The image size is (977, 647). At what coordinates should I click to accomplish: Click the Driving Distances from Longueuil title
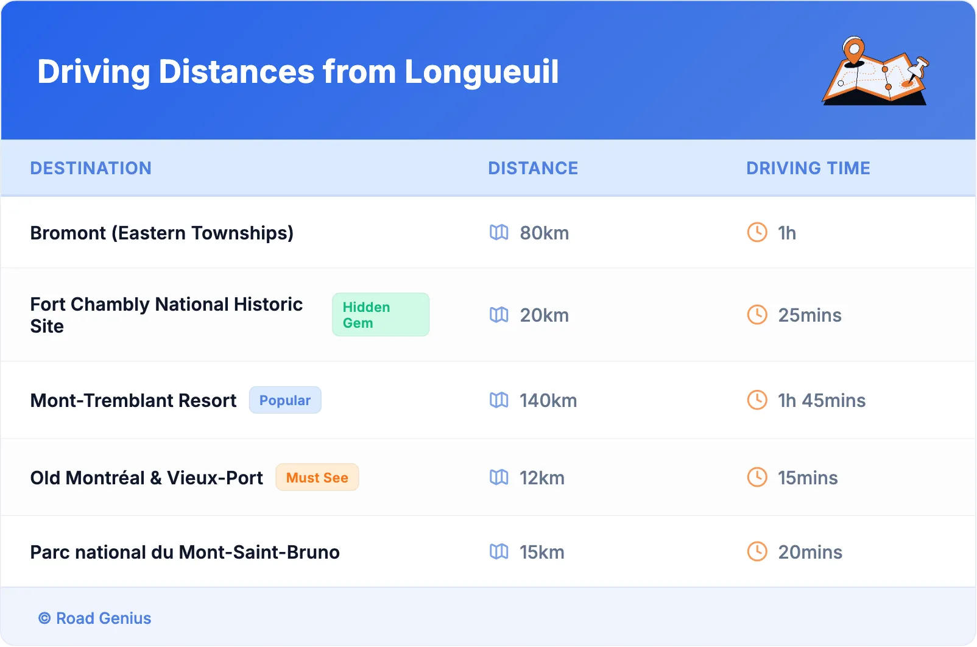[x=298, y=72]
